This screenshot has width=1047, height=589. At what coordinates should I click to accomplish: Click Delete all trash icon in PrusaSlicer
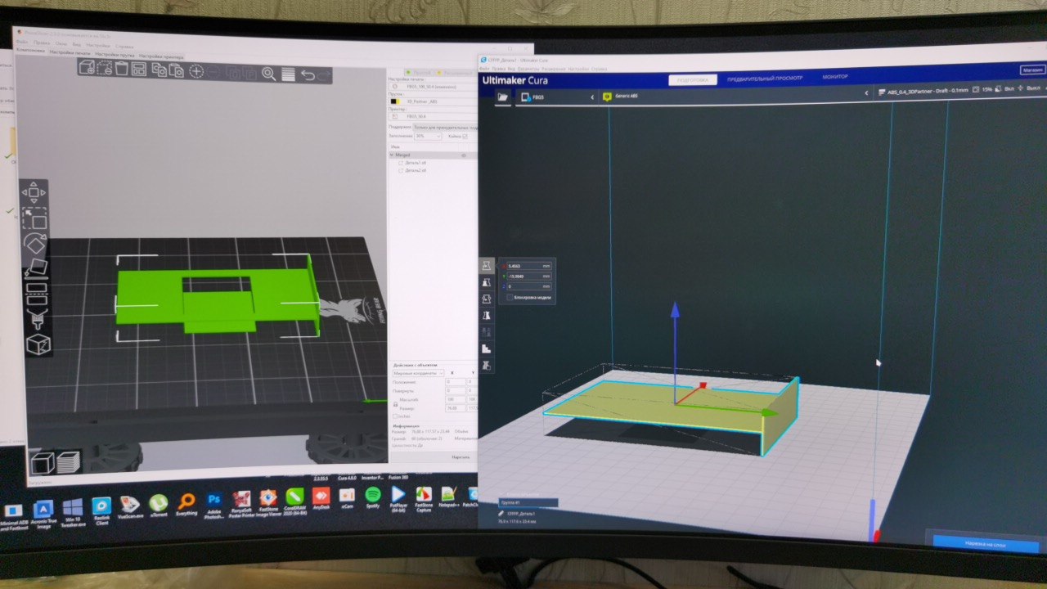click(x=121, y=68)
